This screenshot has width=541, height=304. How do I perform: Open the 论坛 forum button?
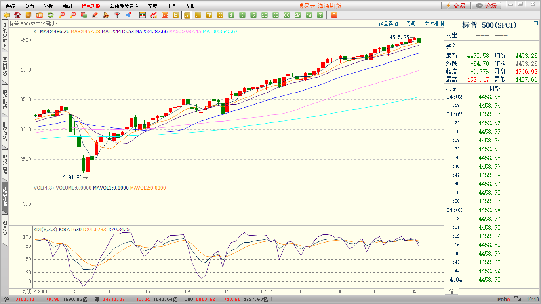[x=487, y=6]
